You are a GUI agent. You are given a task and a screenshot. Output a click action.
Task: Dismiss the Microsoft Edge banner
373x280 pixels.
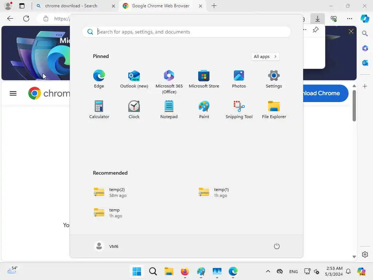click(351, 31)
